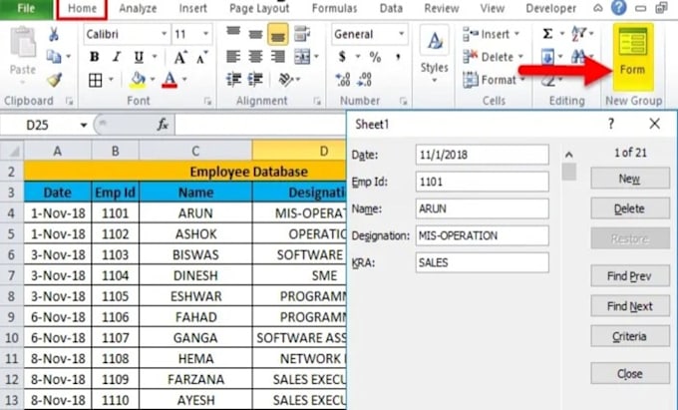Image resolution: width=678 pixels, height=410 pixels.
Task: Center text horizontally
Action: pos(255,57)
